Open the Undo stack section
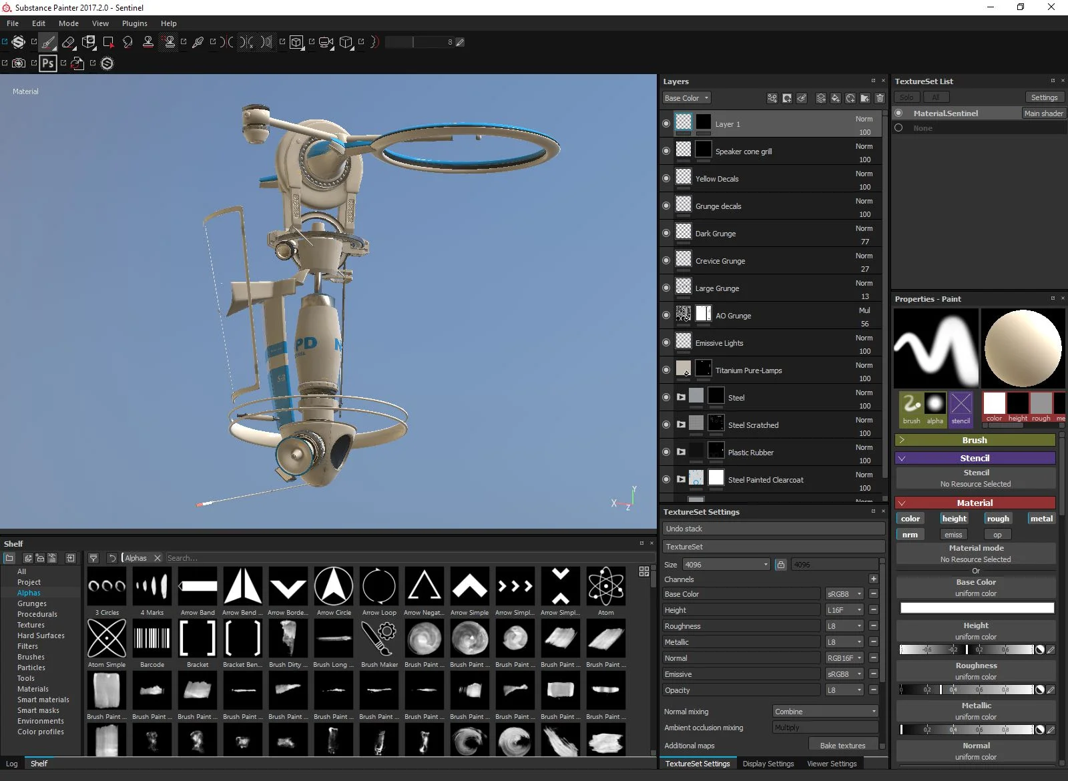1068x781 pixels. click(774, 529)
